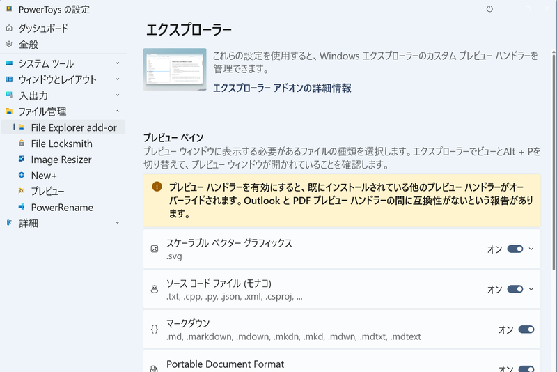
Task: Click the Windows and Layout (ウィンドウとレイアウト) icon
Action: coord(9,79)
